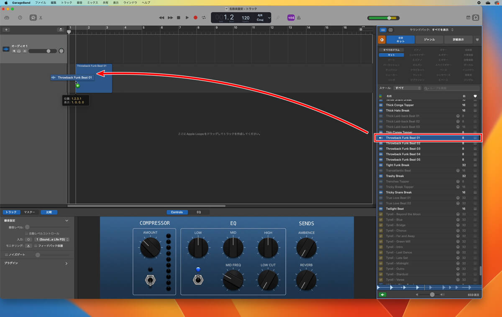Mute the オーディオ 1 track
The height and width of the screenshot is (317, 502).
14,51
